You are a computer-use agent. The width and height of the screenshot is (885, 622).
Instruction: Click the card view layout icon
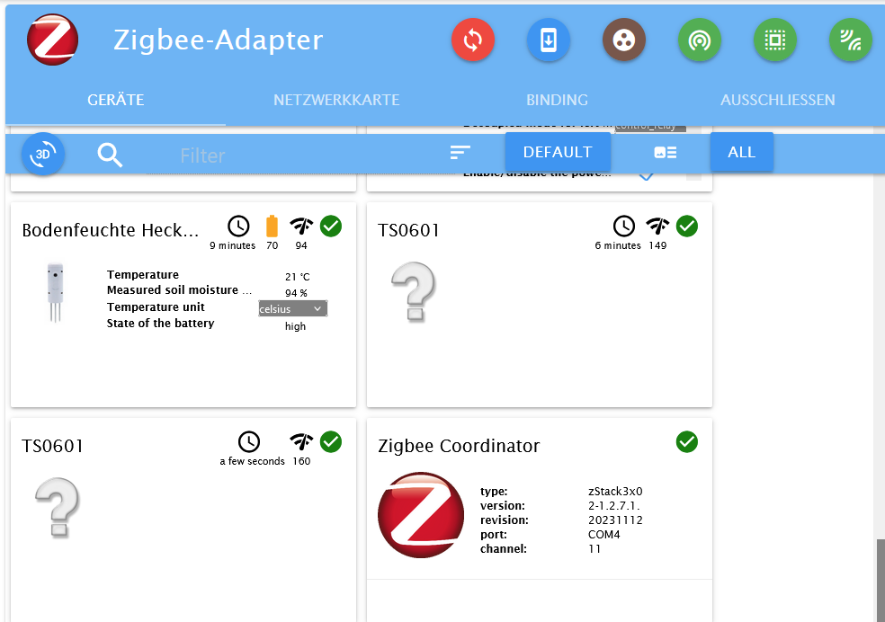click(x=666, y=152)
